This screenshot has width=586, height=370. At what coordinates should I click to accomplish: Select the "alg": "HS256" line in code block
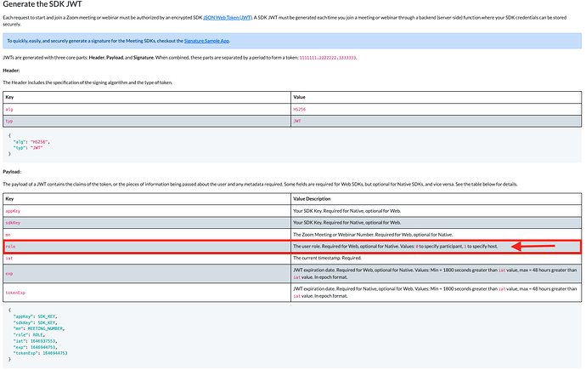click(x=31, y=142)
